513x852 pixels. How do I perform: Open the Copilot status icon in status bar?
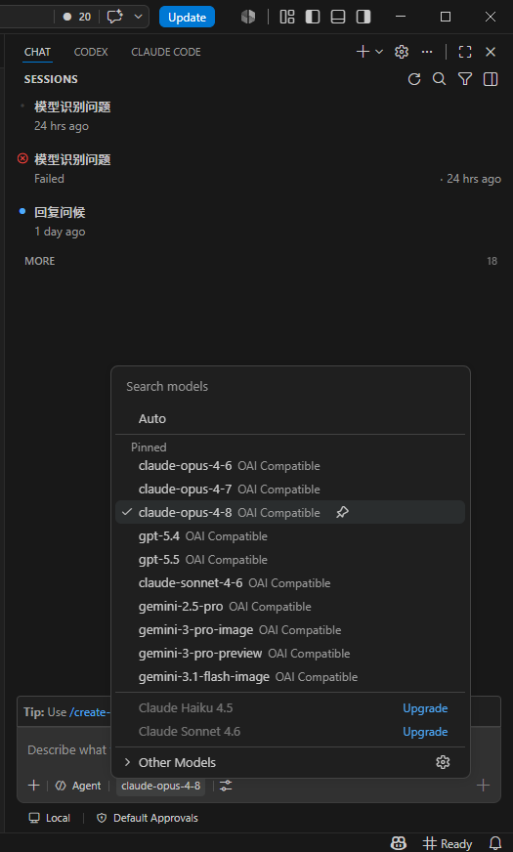pyautogui.click(x=399, y=843)
